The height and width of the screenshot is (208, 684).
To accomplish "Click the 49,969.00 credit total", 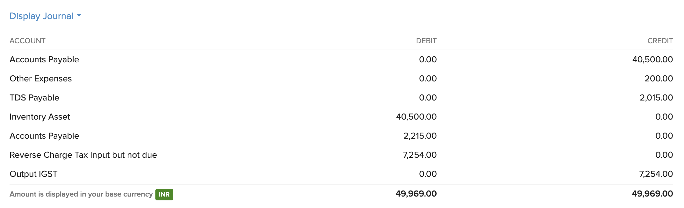I will pyautogui.click(x=652, y=194).
